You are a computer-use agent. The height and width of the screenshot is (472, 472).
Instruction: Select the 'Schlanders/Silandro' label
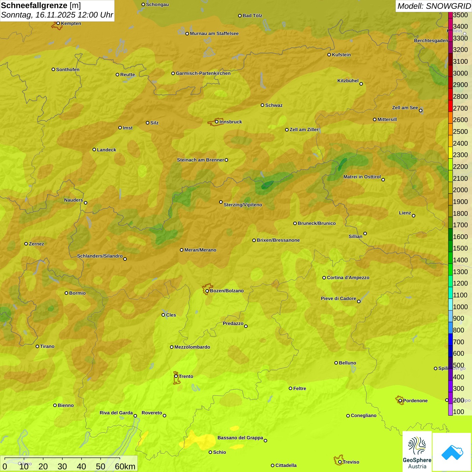(x=100, y=256)
